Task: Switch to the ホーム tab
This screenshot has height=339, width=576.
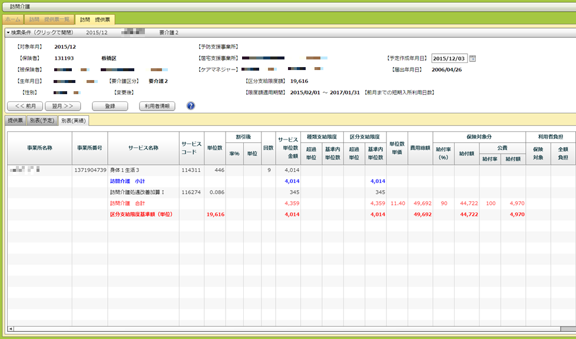Action: [x=14, y=19]
